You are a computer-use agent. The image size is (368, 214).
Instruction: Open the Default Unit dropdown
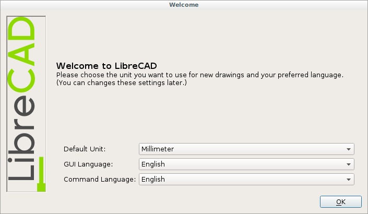[246, 149]
